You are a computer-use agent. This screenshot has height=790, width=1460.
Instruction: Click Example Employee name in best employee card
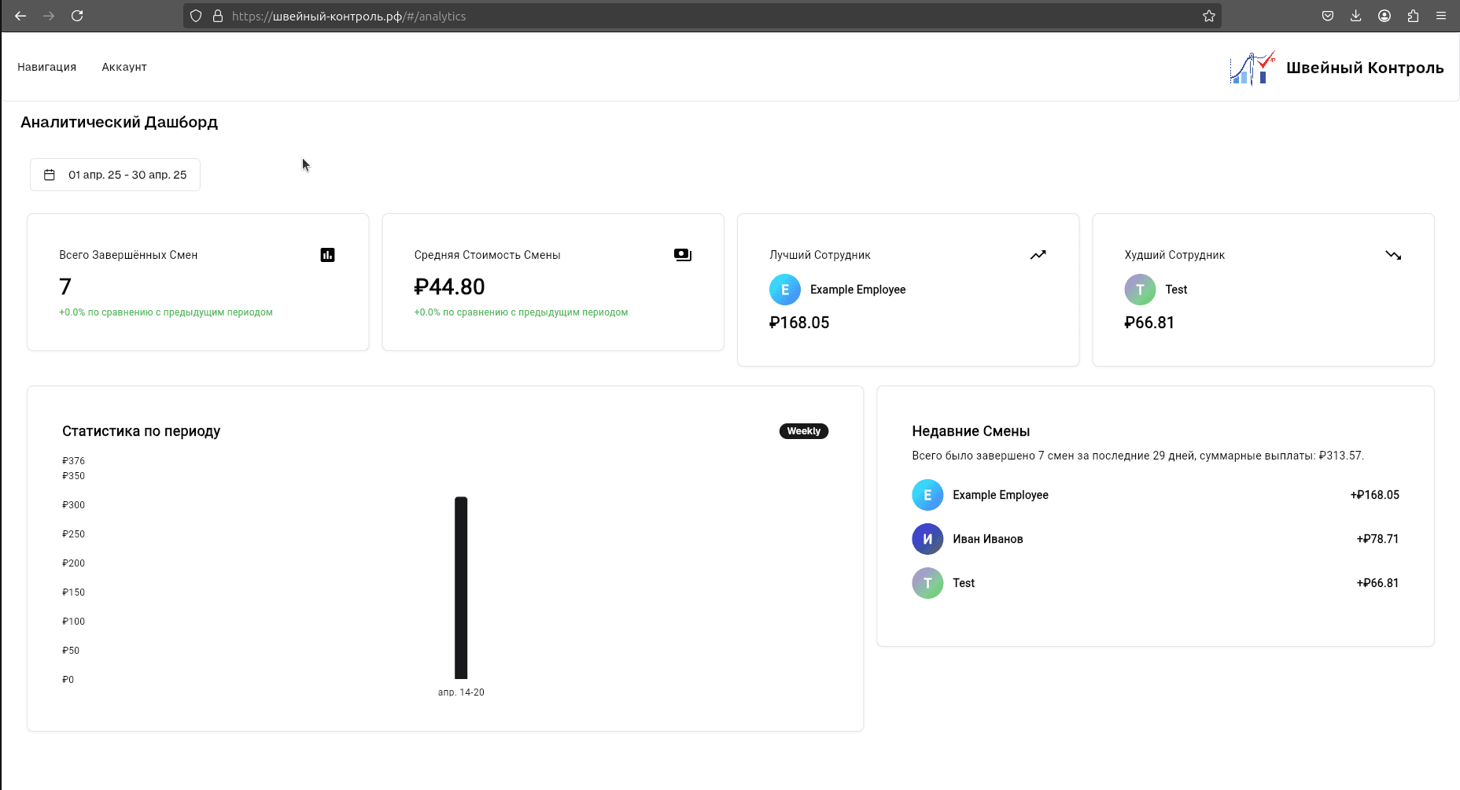pyautogui.click(x=858, y=290)
